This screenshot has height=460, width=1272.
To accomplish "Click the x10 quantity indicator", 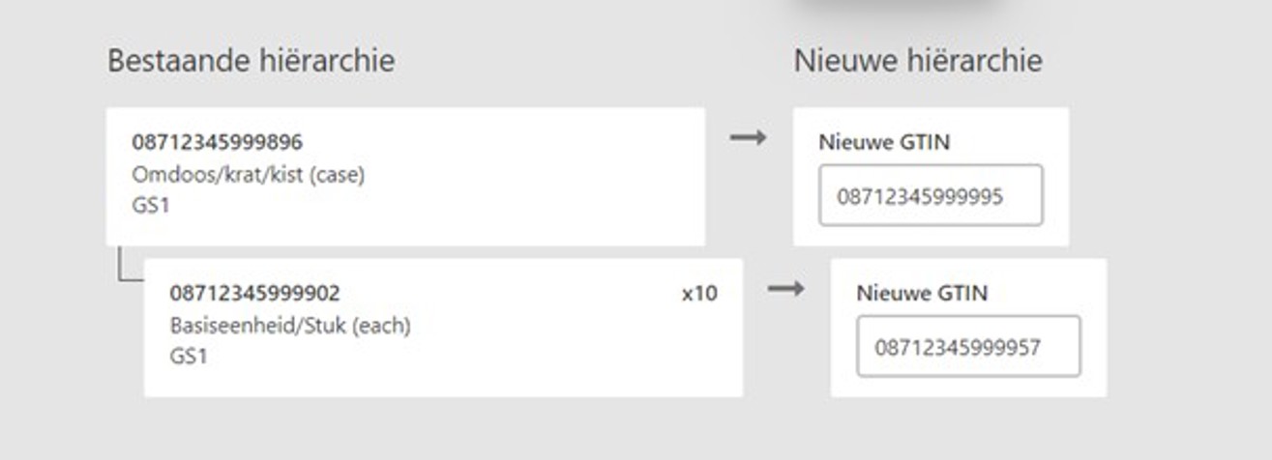I will [x=699, y=294].
